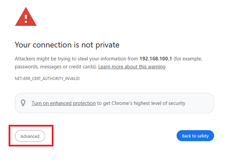The width and height of the screenshot is (234, 162).
Task: Click the word 'Attackers' in the warning
Action: pyautogui.click(x=26, y=59)
